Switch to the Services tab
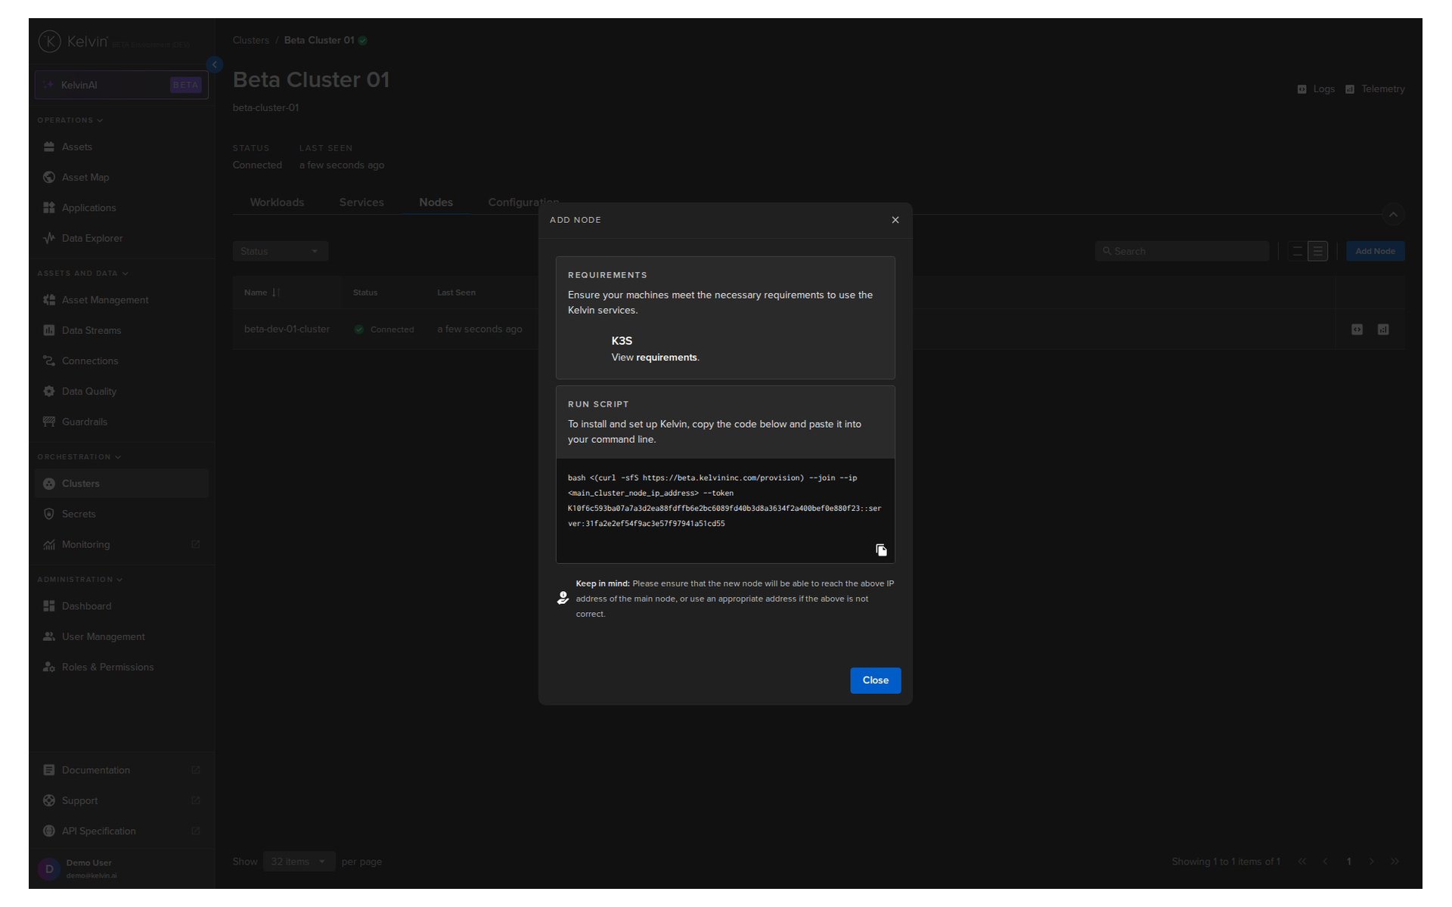Image resolution: width=1452 pixels, height=907 pixels. [x=361, y=203]
